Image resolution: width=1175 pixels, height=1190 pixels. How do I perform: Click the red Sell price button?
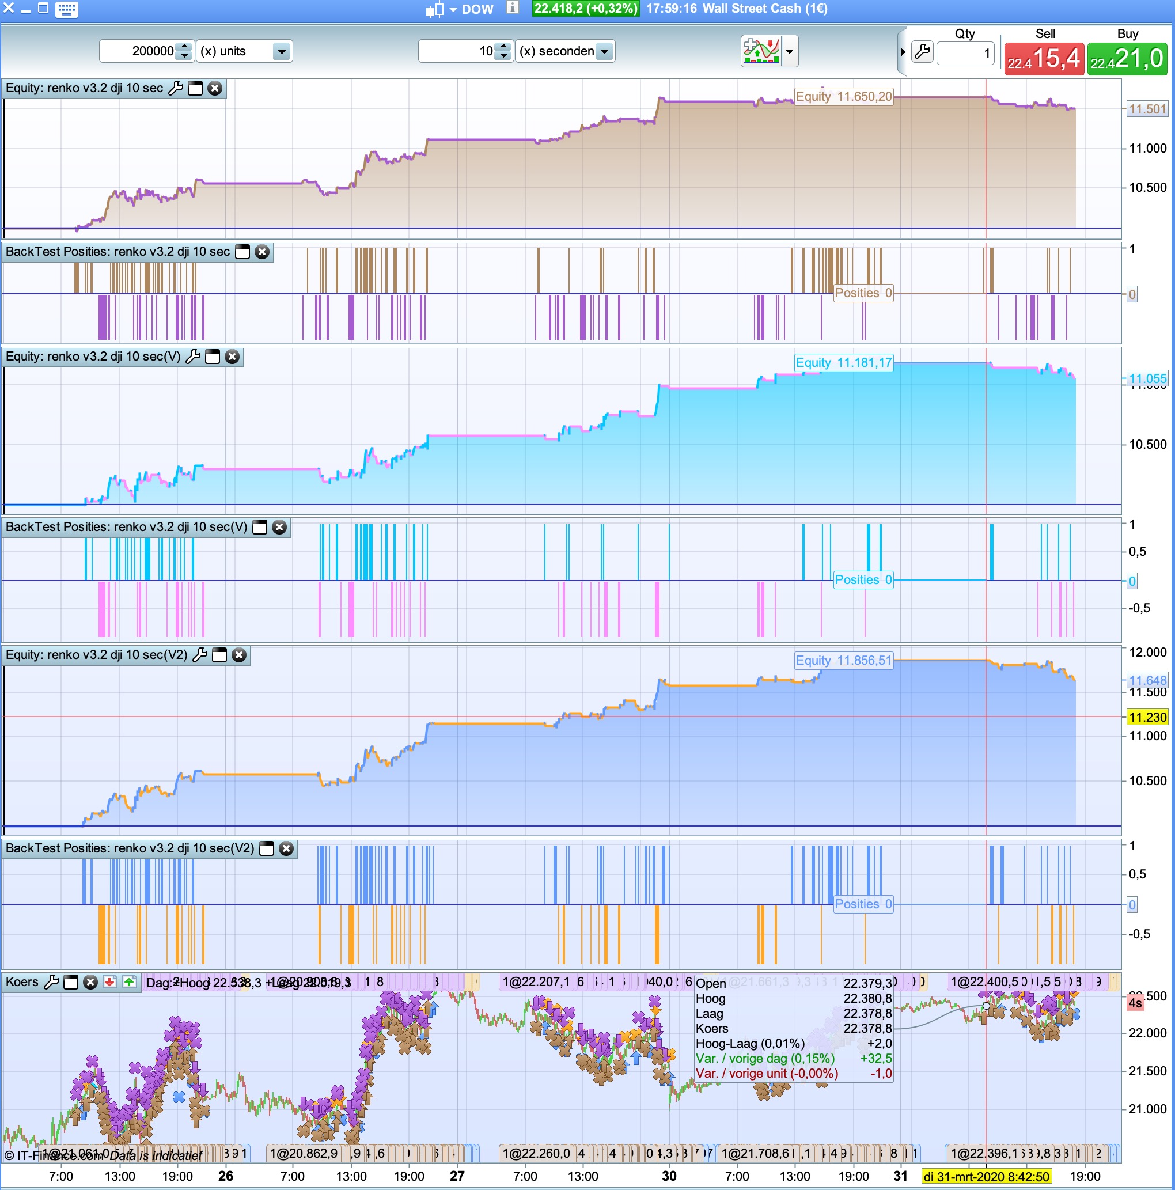tap(1044, 60)
